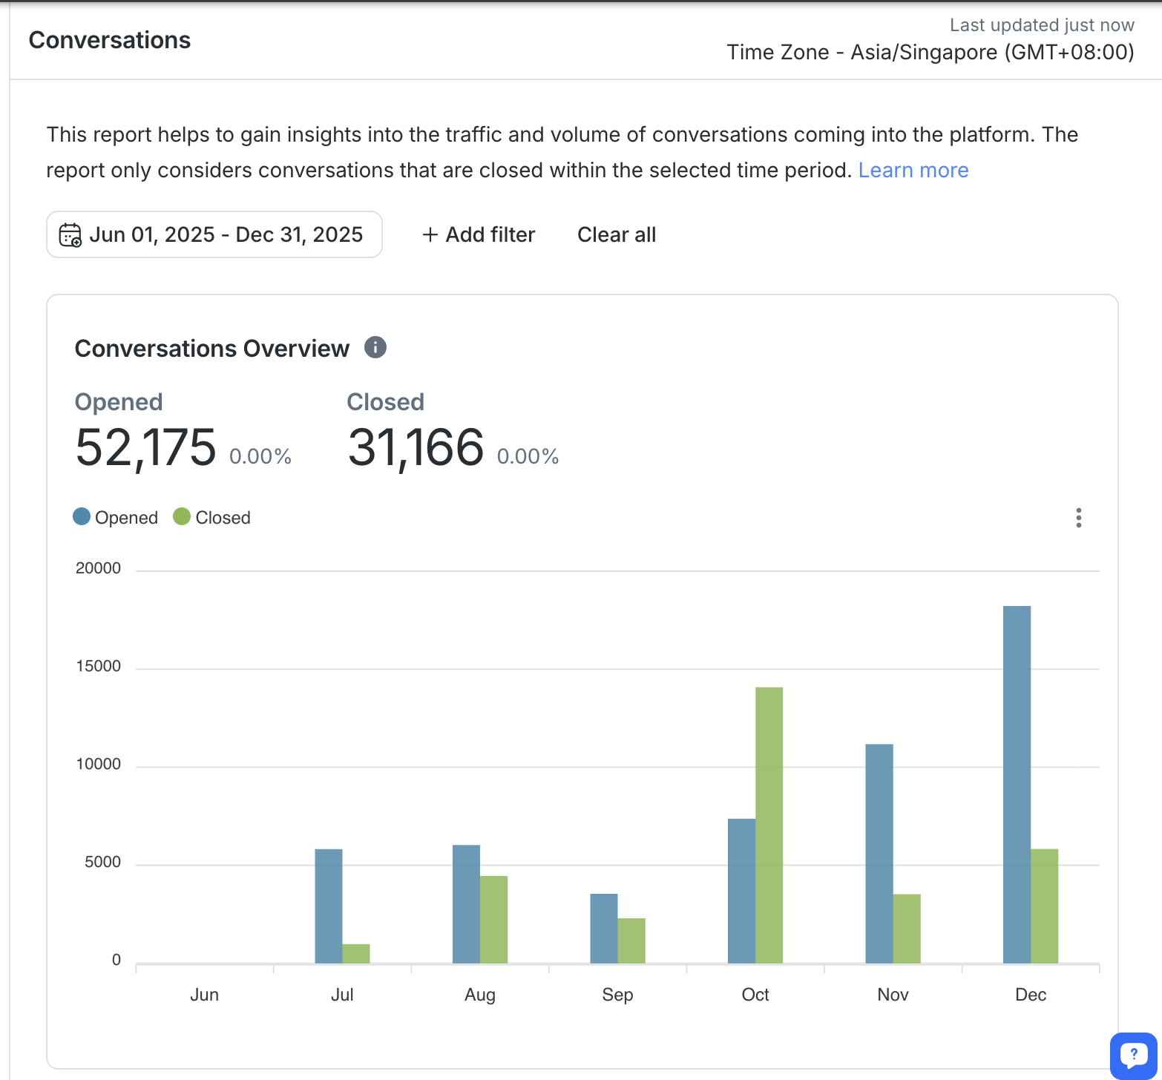1162x1080 pixels.
Task: Click the plus icon for Add filter
Action: pyautogui.click(x=430, y=235)
